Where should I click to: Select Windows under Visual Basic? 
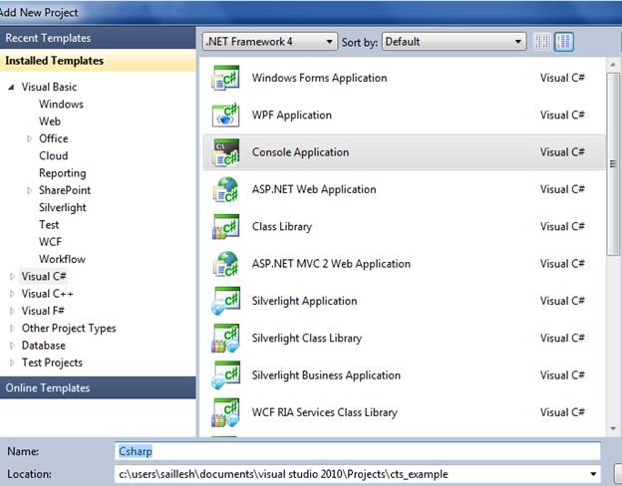click(61, 105)
